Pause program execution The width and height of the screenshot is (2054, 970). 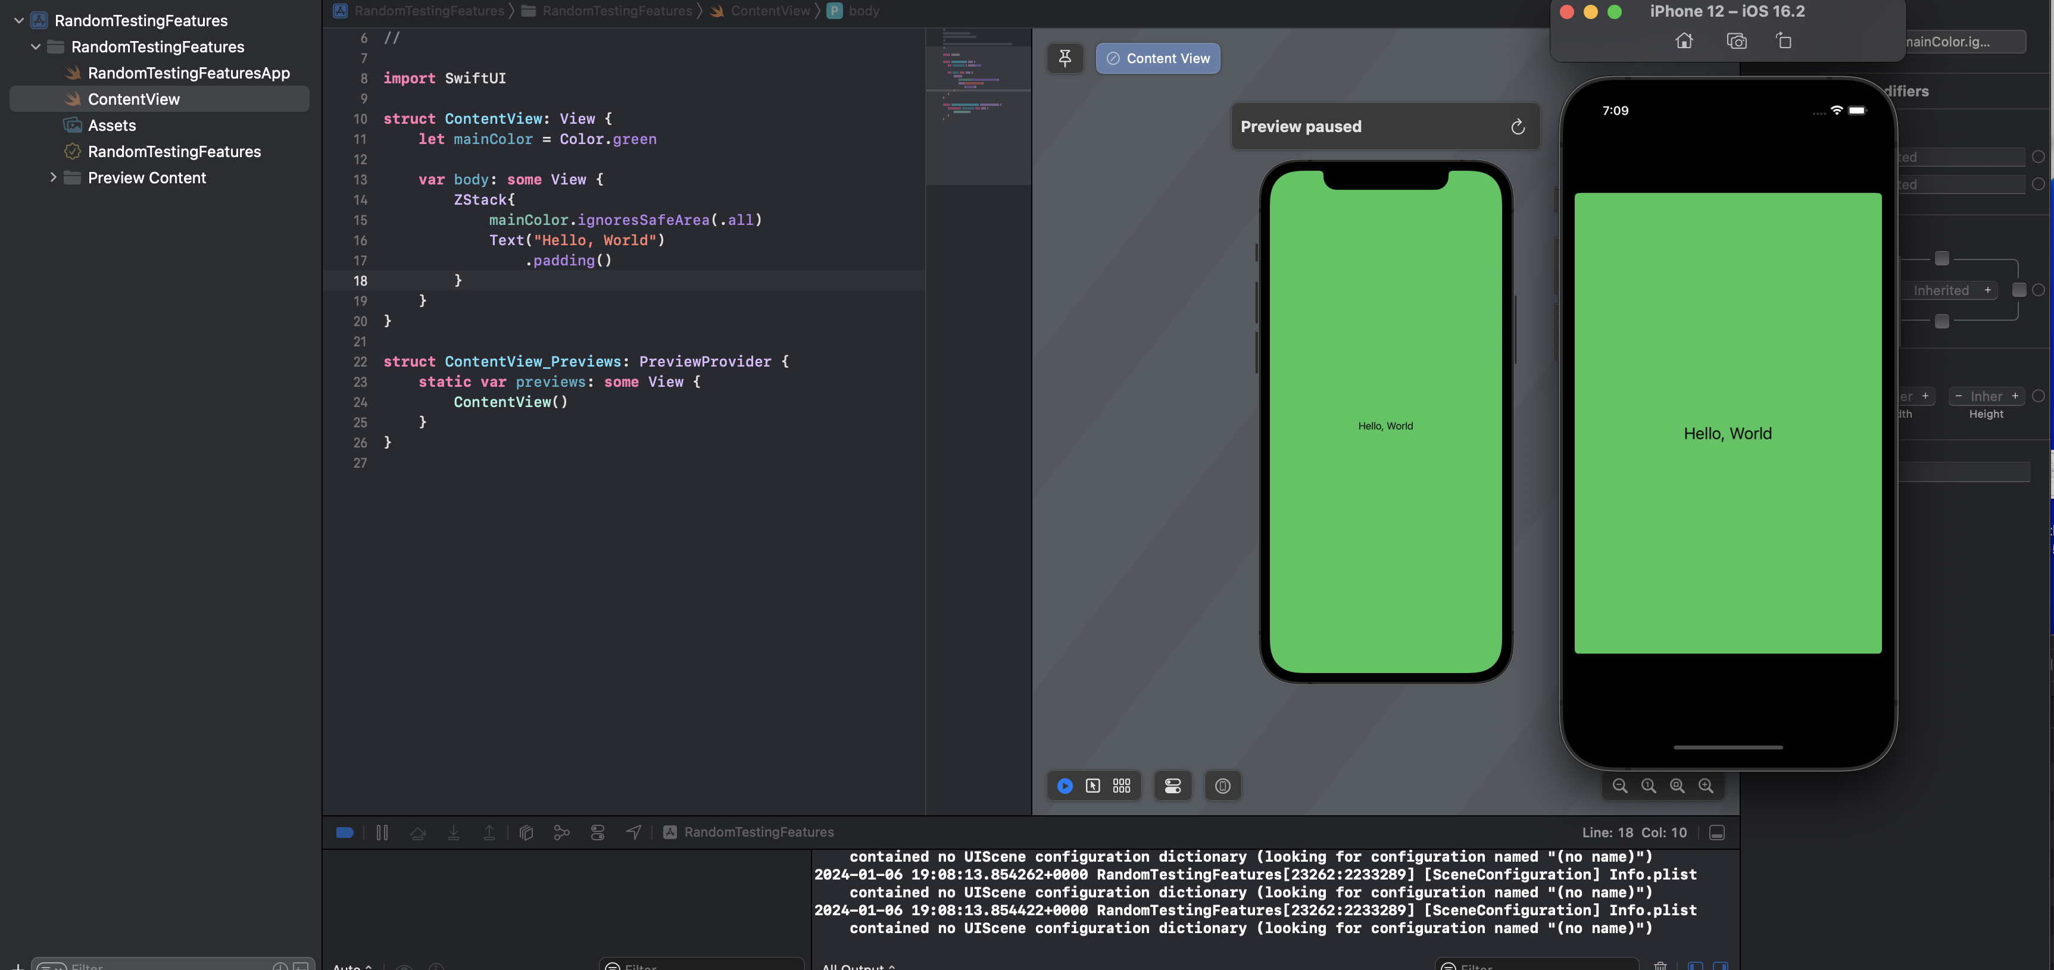coord(382,832)
